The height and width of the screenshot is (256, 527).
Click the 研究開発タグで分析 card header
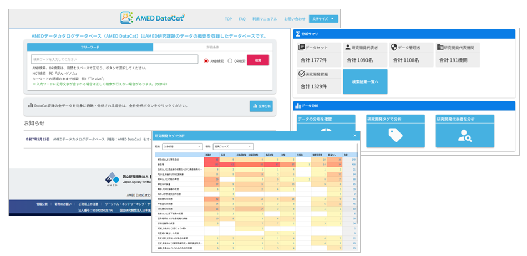coord(395,119)
